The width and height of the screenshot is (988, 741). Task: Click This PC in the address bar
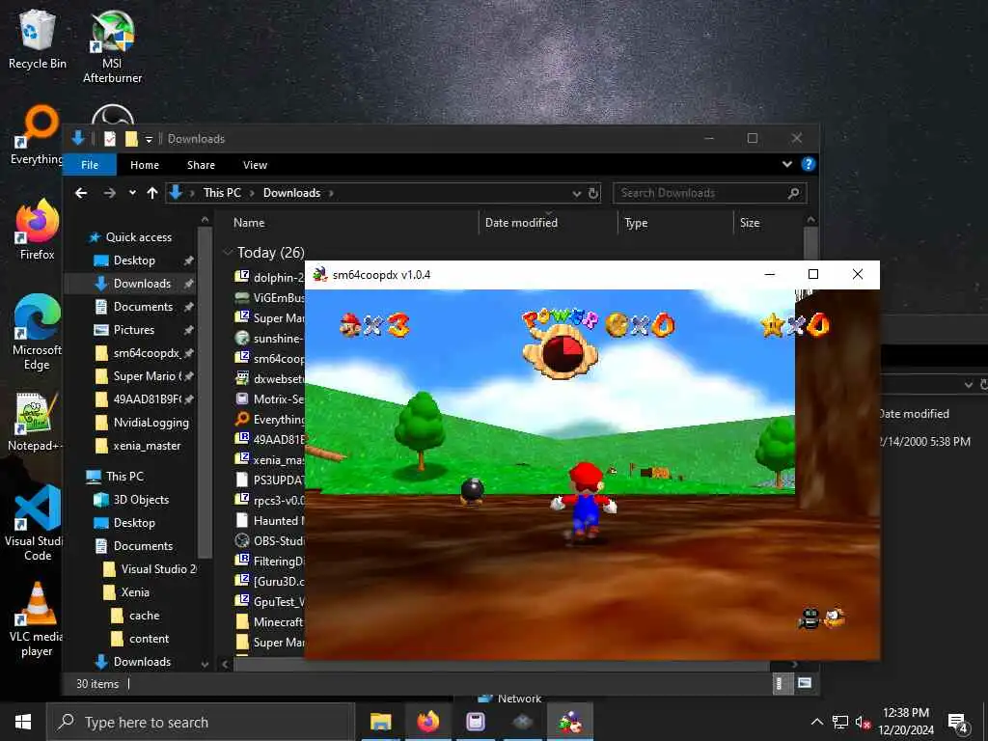(222, 193)
